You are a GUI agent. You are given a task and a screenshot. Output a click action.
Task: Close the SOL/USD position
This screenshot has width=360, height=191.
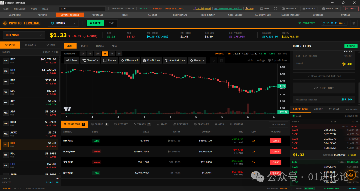click(x=276, y=162)
